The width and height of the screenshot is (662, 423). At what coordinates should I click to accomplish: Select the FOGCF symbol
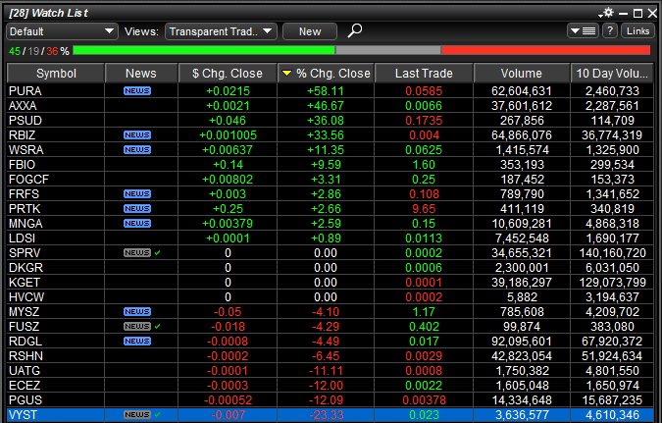28,180
